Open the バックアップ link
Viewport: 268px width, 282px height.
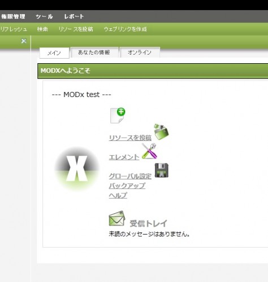click(127, 186)
